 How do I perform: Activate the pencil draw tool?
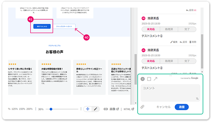pos(95,109)
